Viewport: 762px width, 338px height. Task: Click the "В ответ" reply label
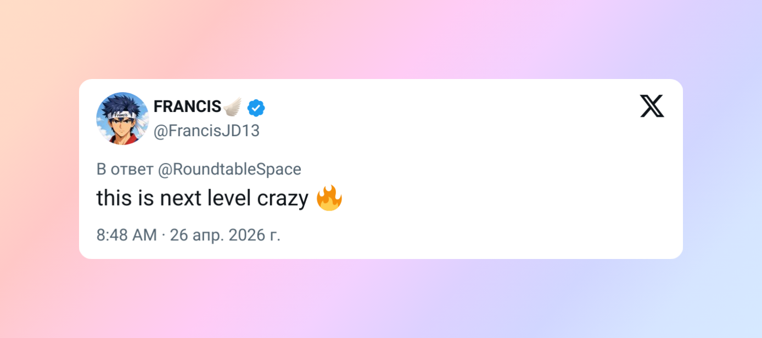pyautogui.click(x=125, y=170)
